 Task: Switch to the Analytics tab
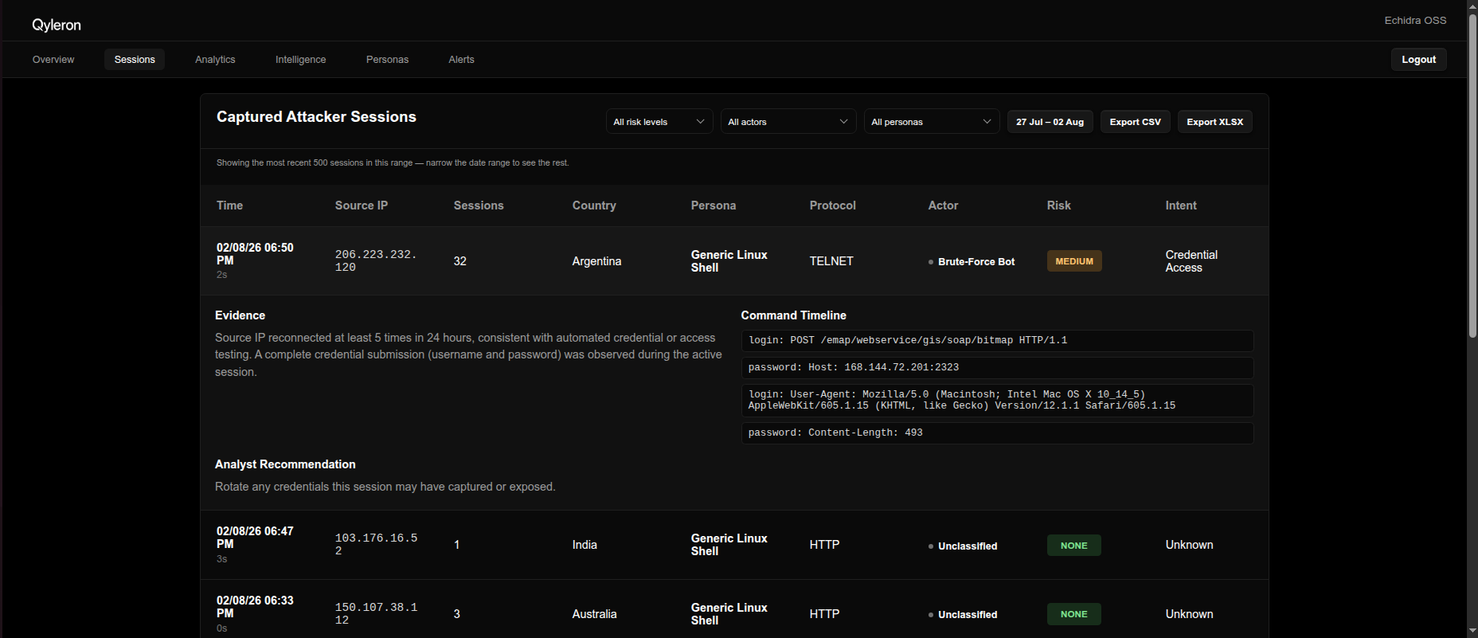[215, 60]
